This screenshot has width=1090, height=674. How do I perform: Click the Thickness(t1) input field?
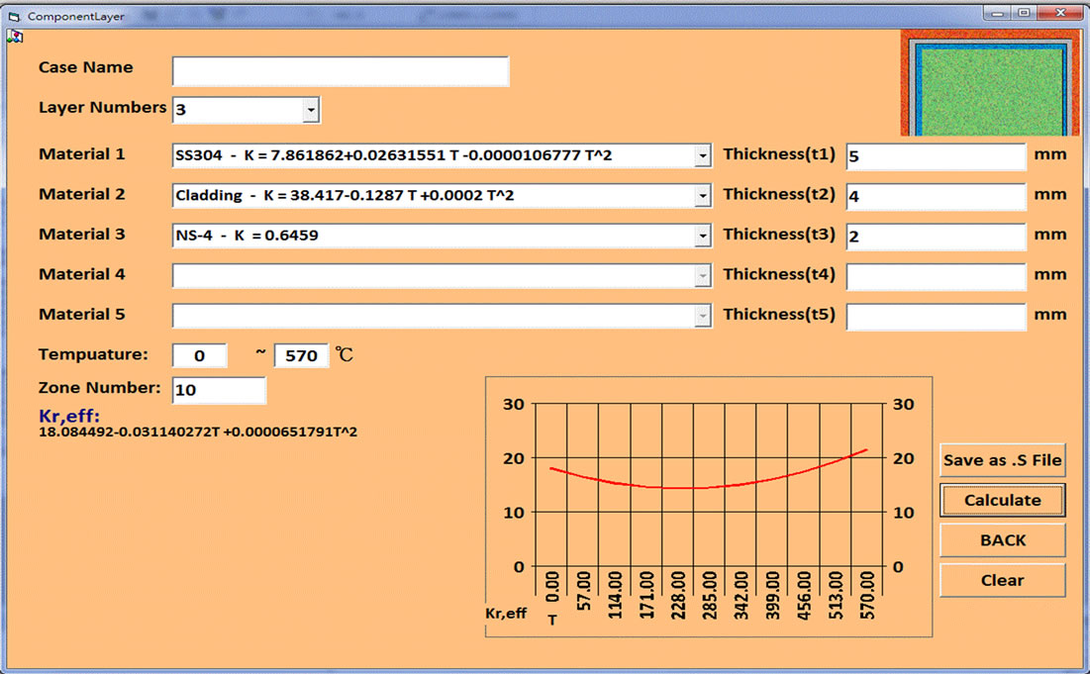tap(936, 156)
